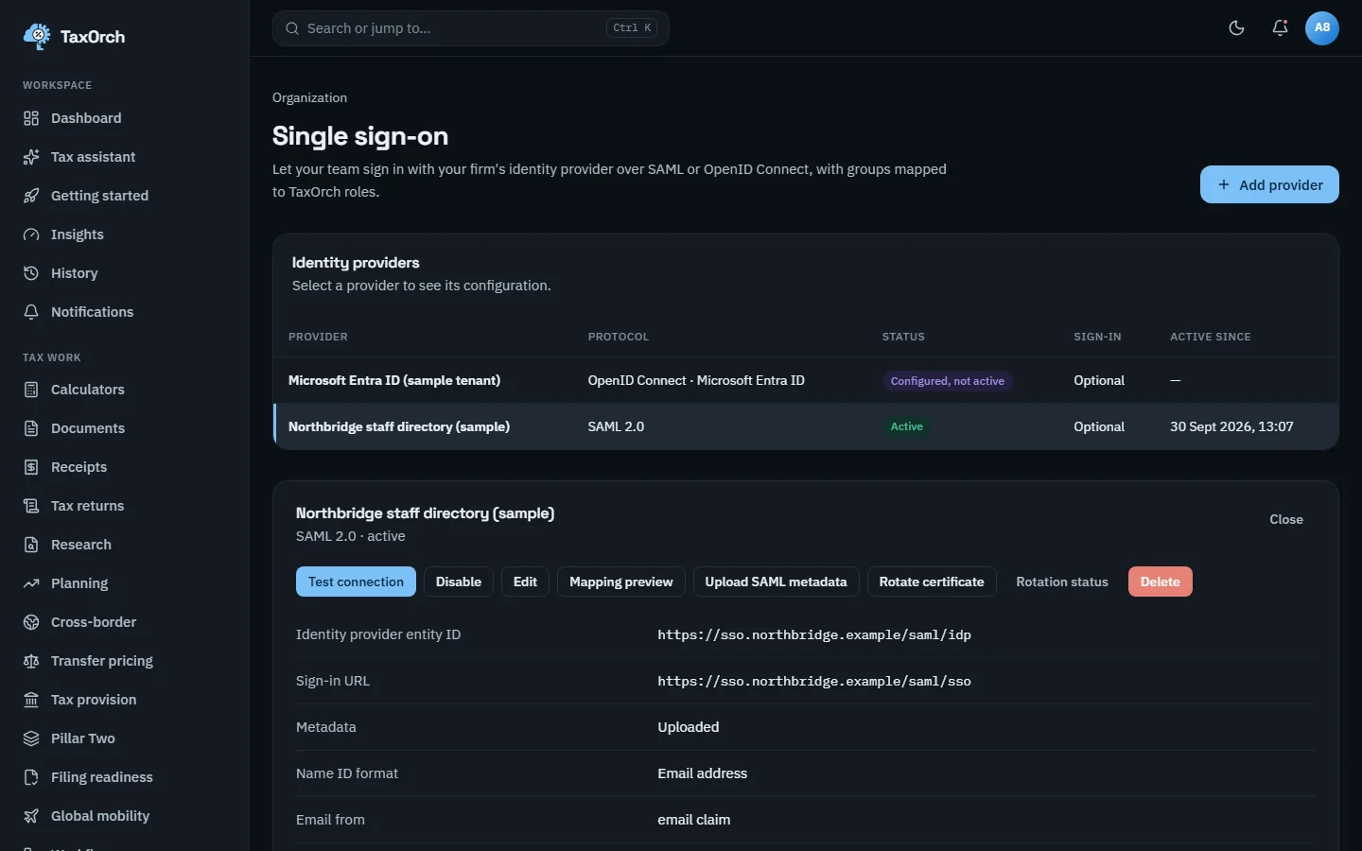Click the Configured, not active status badge
Screen dimensions: 1362x851
pos(948,381)
